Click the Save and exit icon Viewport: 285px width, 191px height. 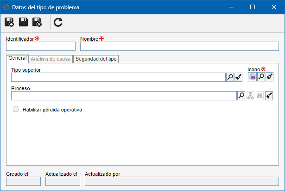(x=37, y=22)
